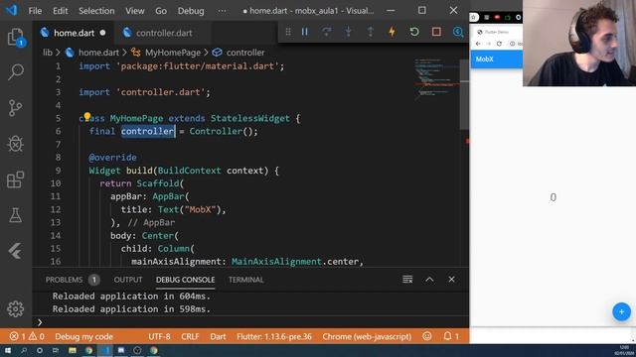Click the browser Back arrow
This screenshot has width=636, height=357.
(478, 44)
